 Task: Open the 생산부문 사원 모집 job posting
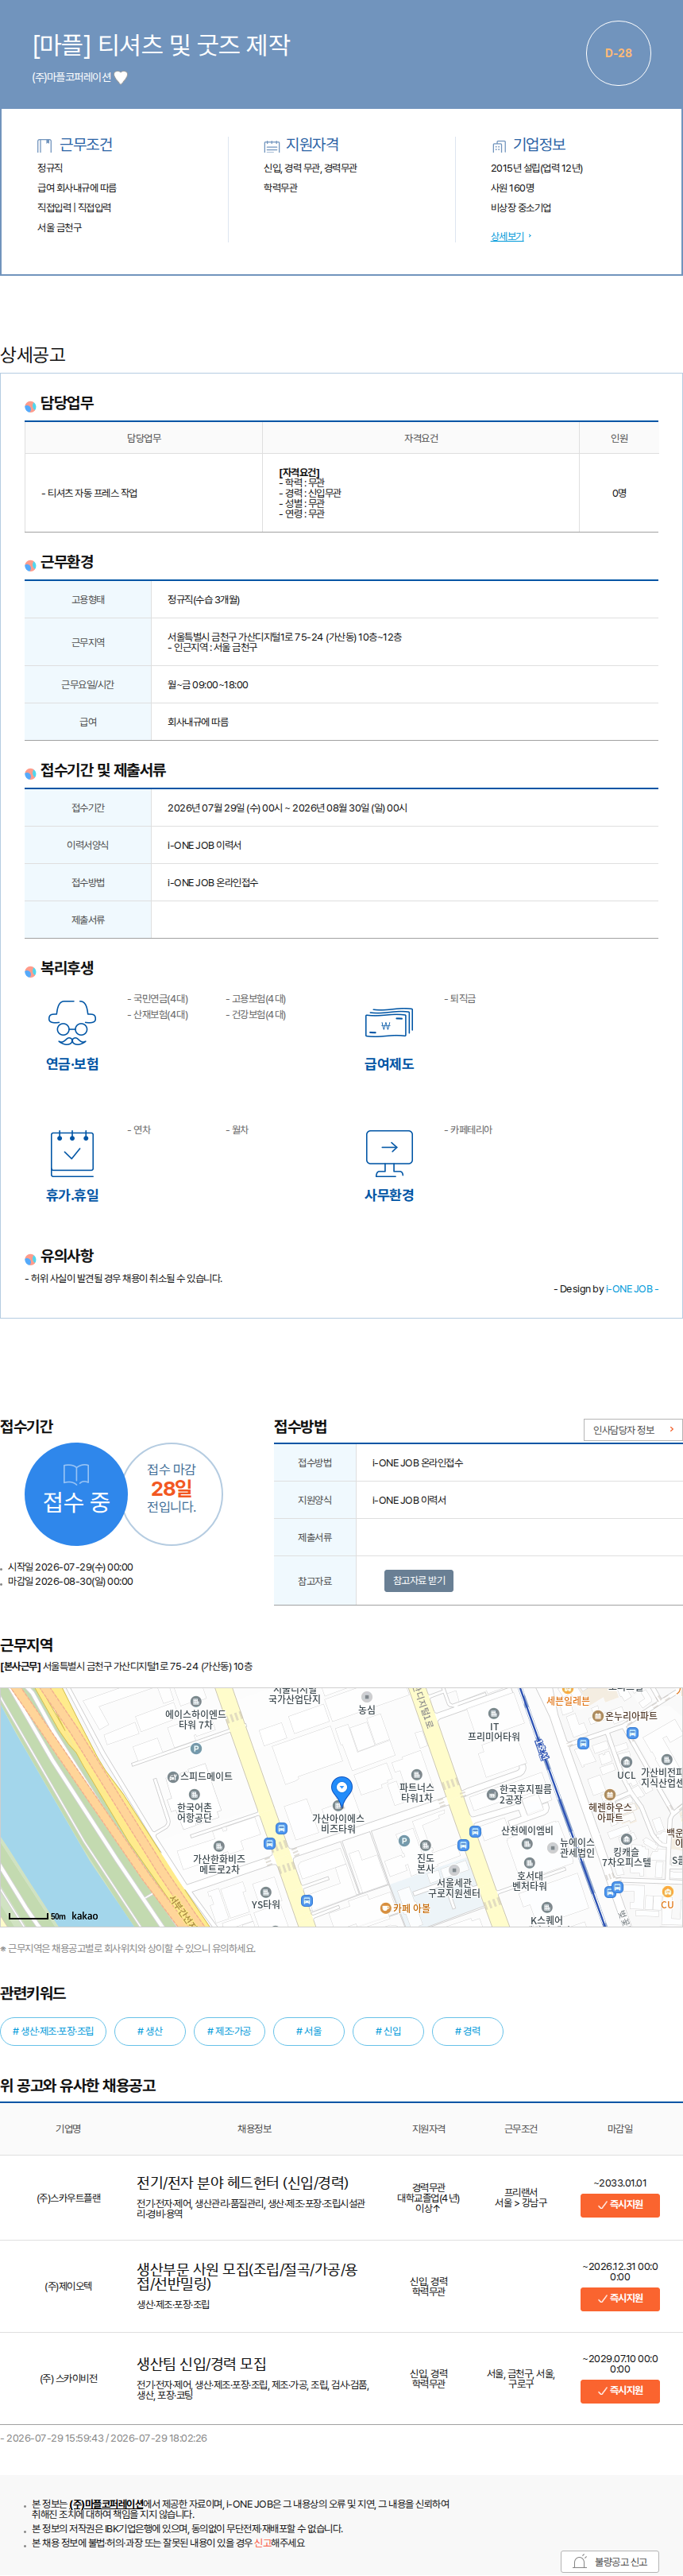pos(247,2276)
